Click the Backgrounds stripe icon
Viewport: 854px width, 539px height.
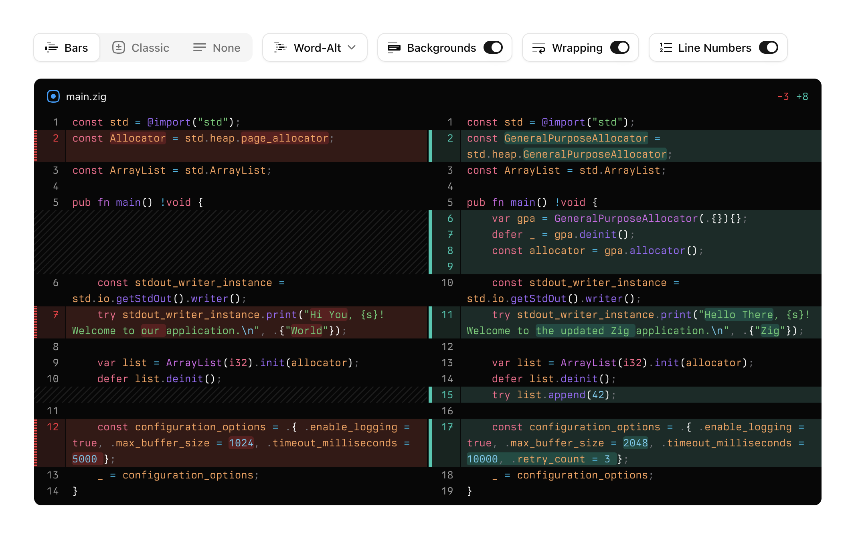click(x=394, y=48)
